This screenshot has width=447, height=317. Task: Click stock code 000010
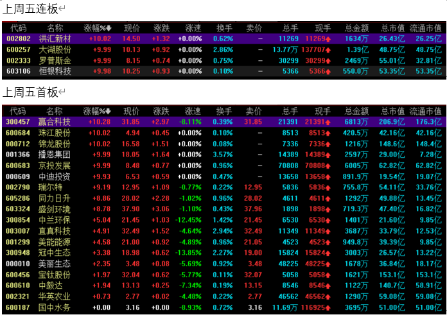coord(18,264)
